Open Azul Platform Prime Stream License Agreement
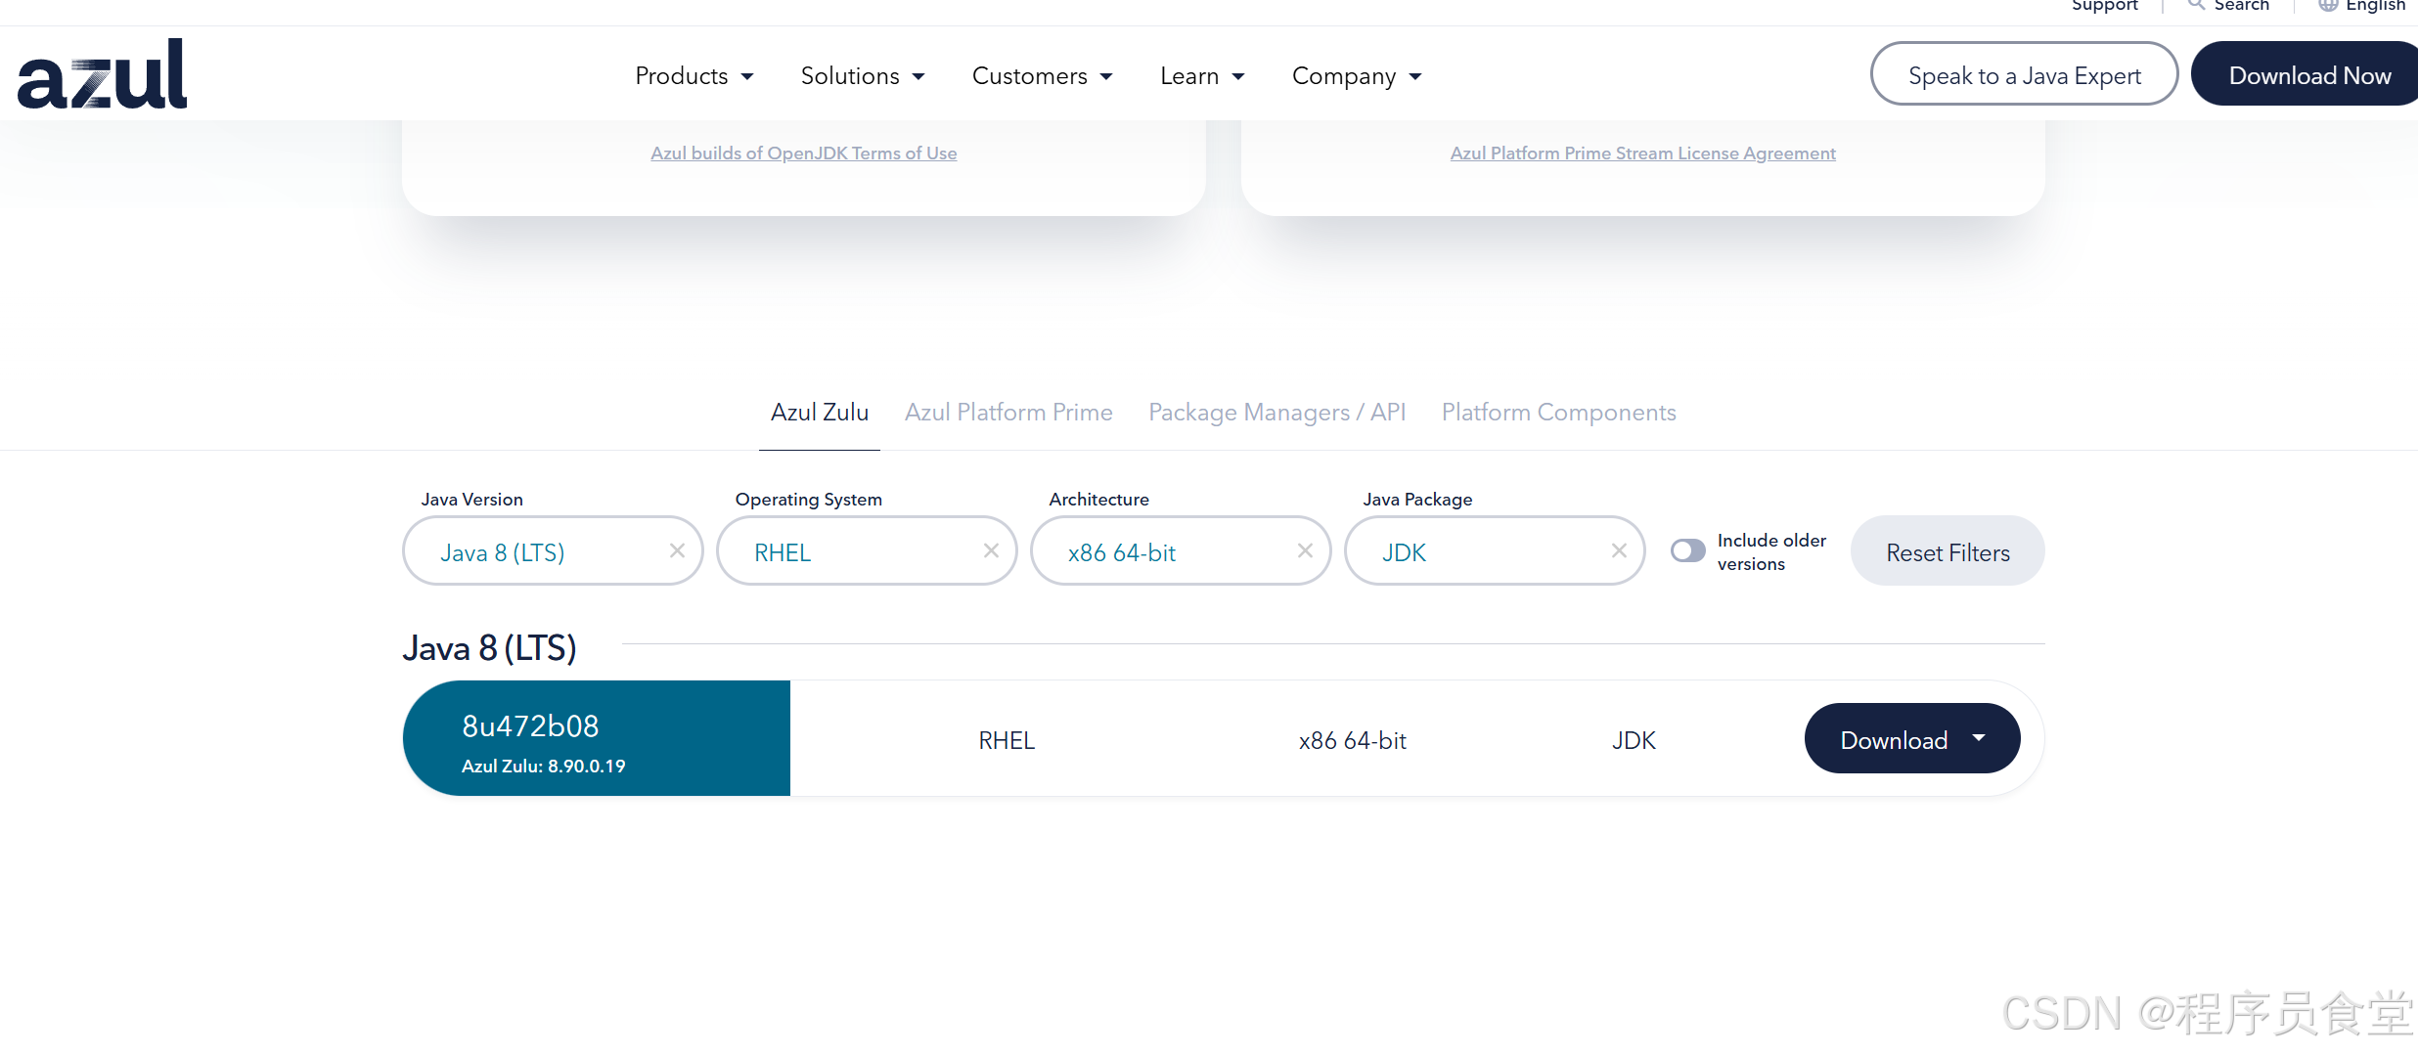2418x1053 pixels. (x=1643, y=153)
